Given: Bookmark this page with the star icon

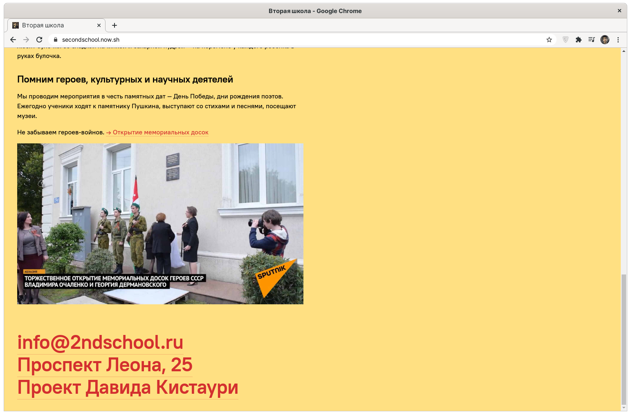Looking at the screenshot, I should [x=549, y=40].
